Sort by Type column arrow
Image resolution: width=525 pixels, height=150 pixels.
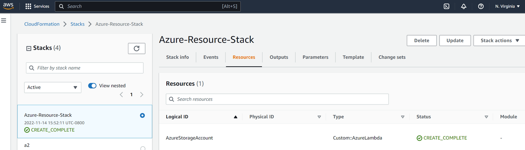403,117
